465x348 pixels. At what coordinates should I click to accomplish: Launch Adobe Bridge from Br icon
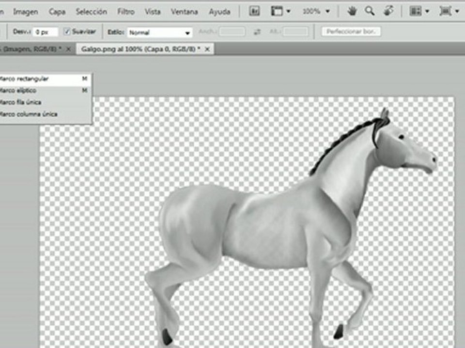(254, 11)
